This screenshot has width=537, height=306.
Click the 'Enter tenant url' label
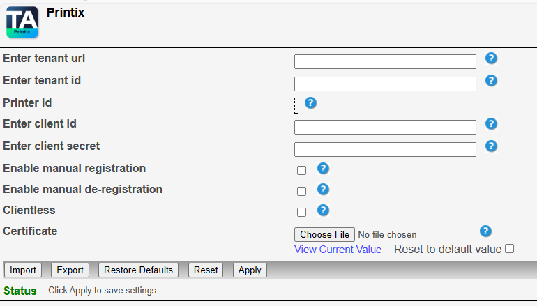tap(44, 58)
